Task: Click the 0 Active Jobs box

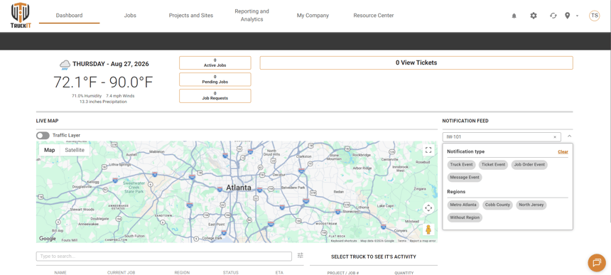Action: (x=215, y=63)
